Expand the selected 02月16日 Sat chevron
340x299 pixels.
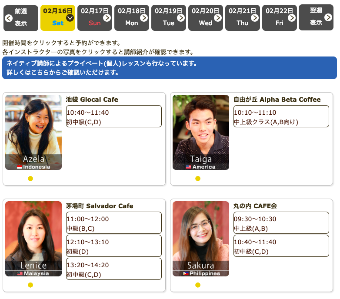tap(70, 18)
